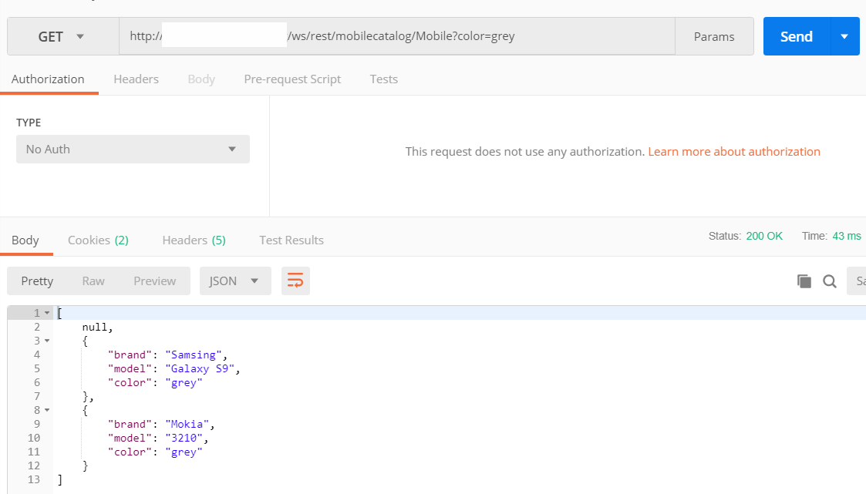
Task: Click the partially visible Save response button
Action: pyautogui.click(x=857, y=281)
